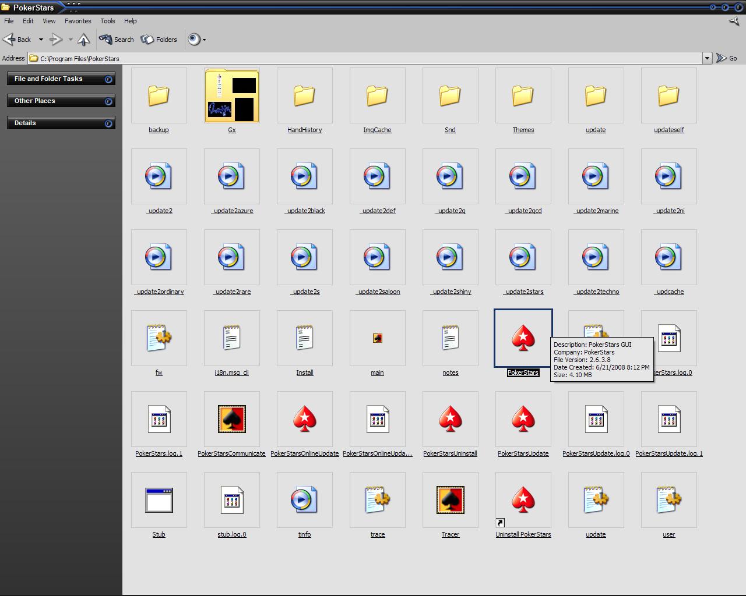This screenshot has height=596, width=746.
Task: Open the Tools menu
Action: click(x=107, y=21)
